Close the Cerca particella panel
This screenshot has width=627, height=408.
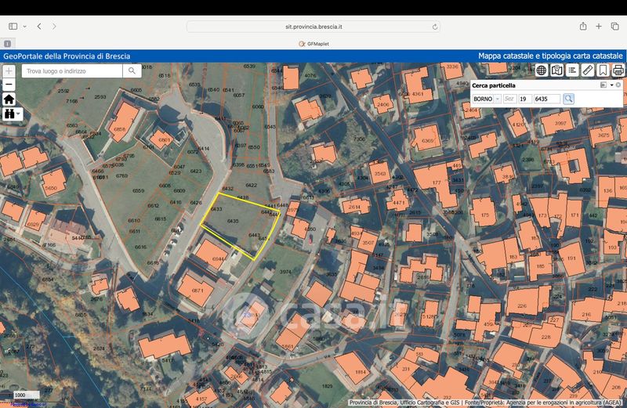tap(618, 85)
